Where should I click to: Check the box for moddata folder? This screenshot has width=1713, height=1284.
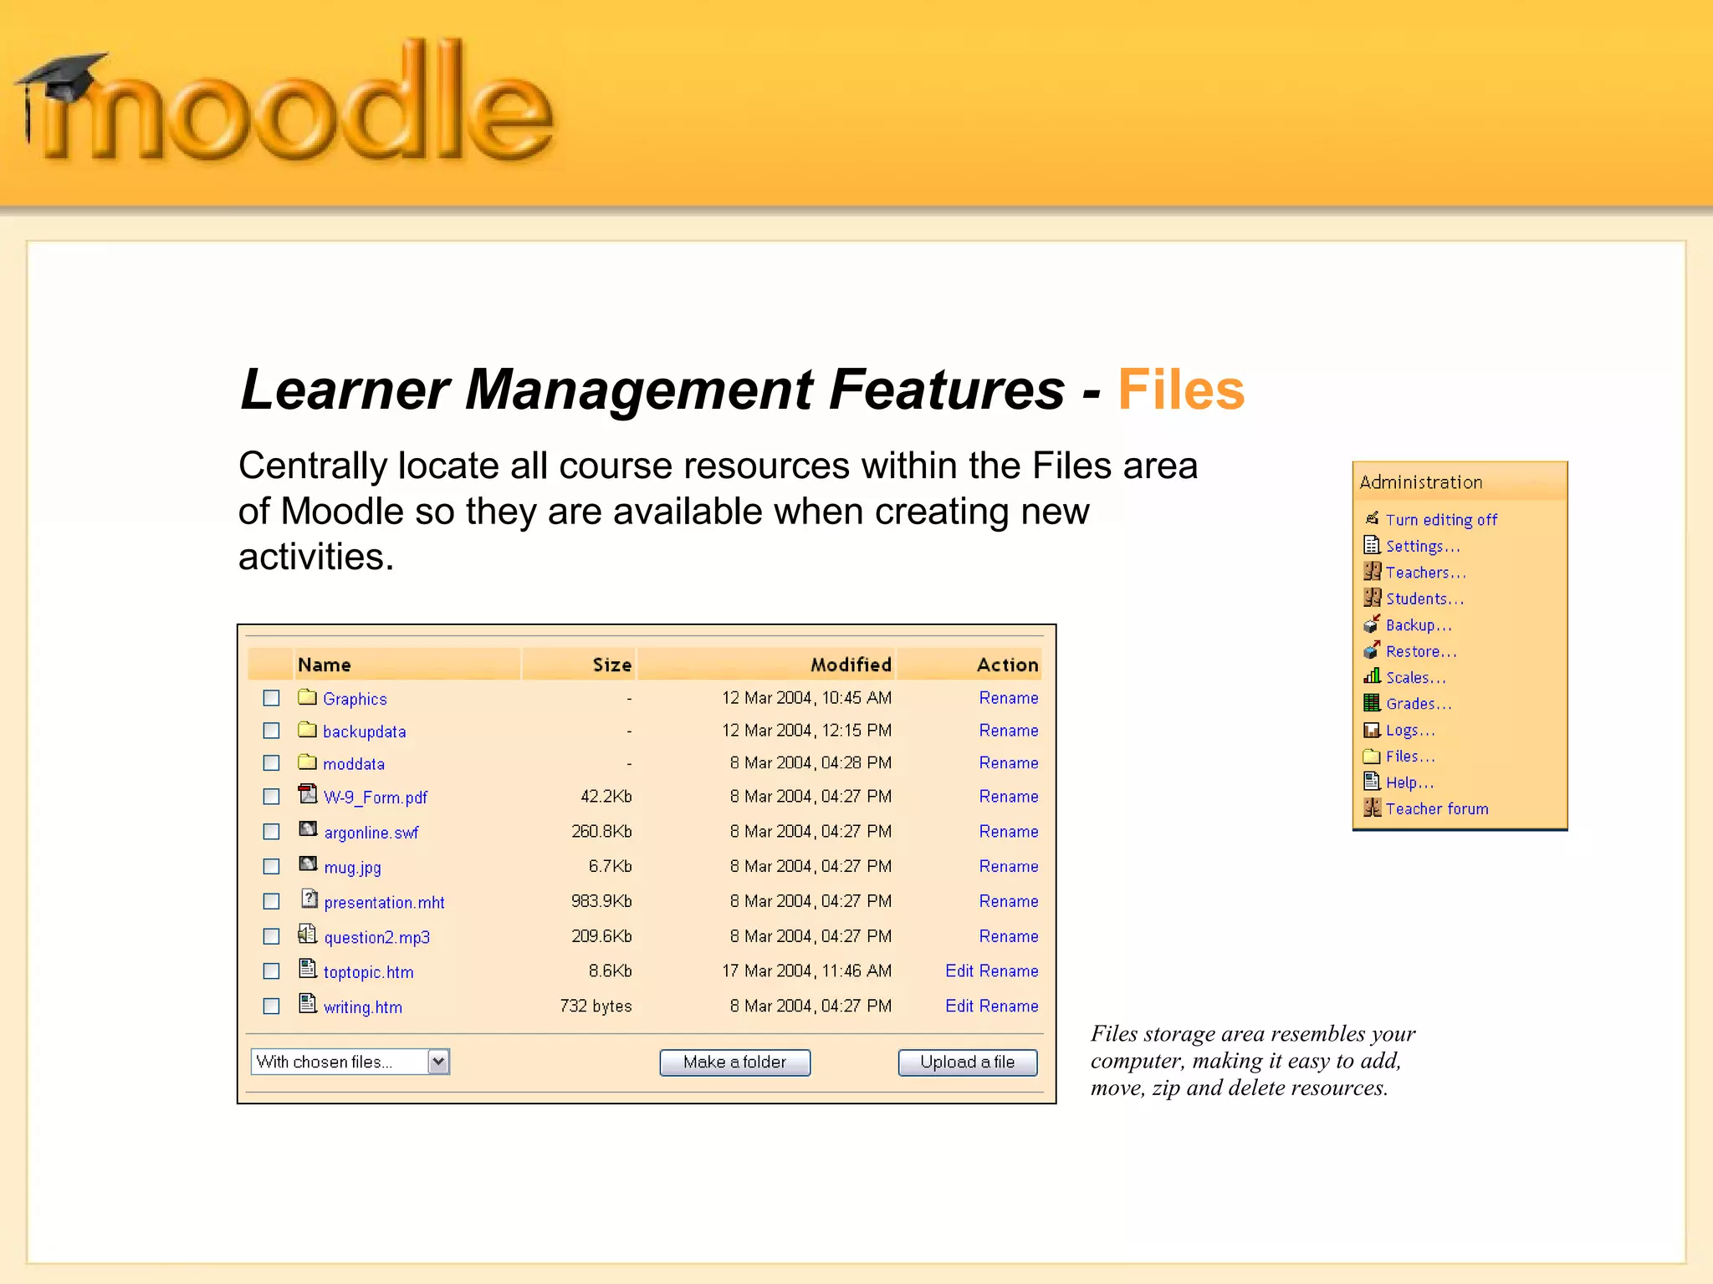pyautogui.click(x=271, y=762)
